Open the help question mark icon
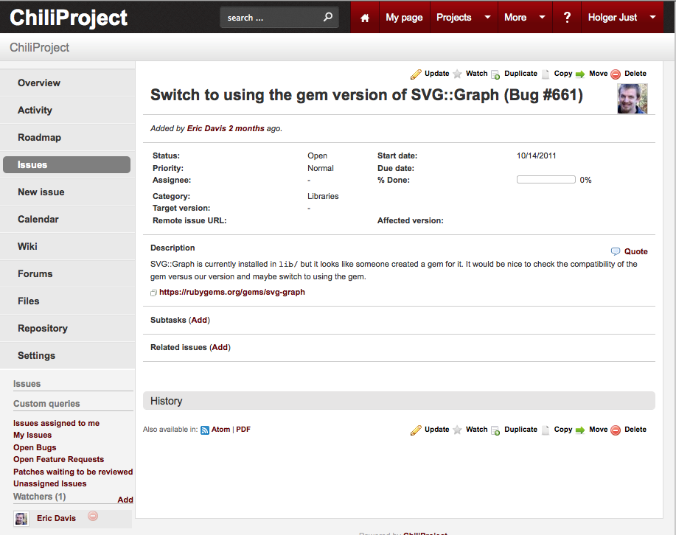Image resolution: width=676 pixels, height=535 pixels. (567, 17)
